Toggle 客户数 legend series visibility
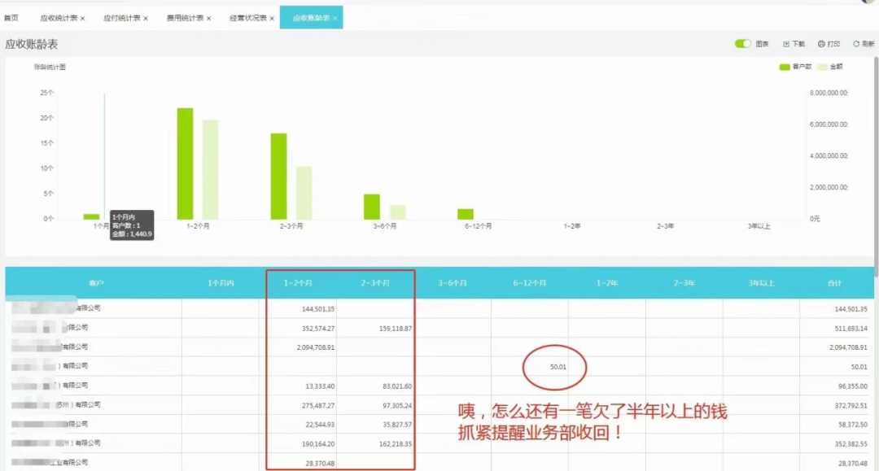Screen dimensions: 879x471 (x=795, y=67)
